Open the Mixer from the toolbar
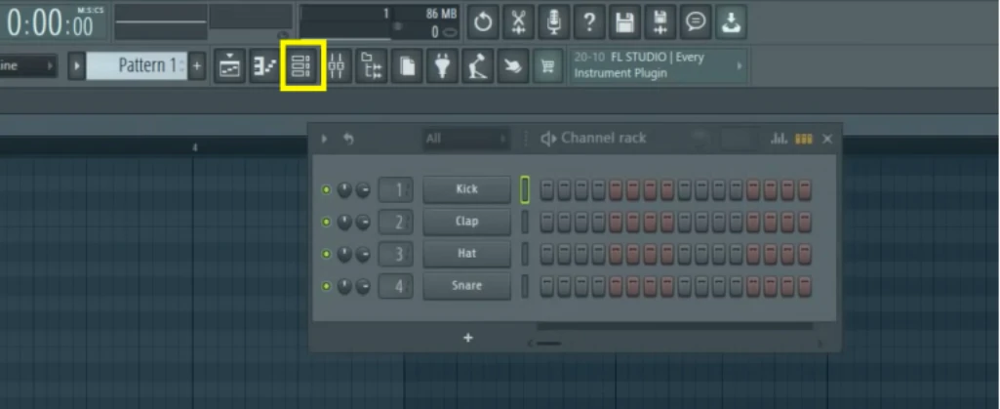This screenshot has width=1000, height=409. (x=337, y=66)
